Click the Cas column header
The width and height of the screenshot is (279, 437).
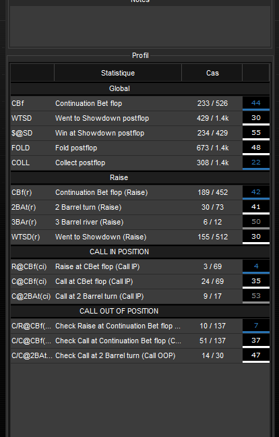[212, 73]
